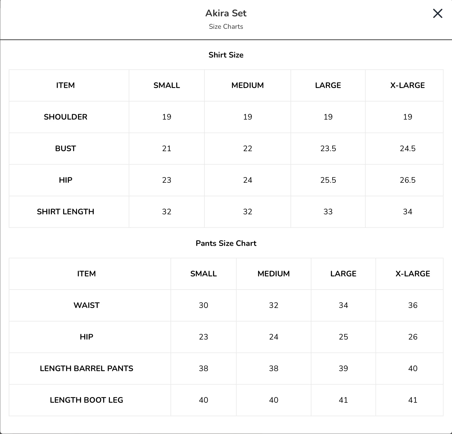Screen dimensions: 452x434
Task: Click the Shirt Size heading
Action: click(x=226, y=55)
